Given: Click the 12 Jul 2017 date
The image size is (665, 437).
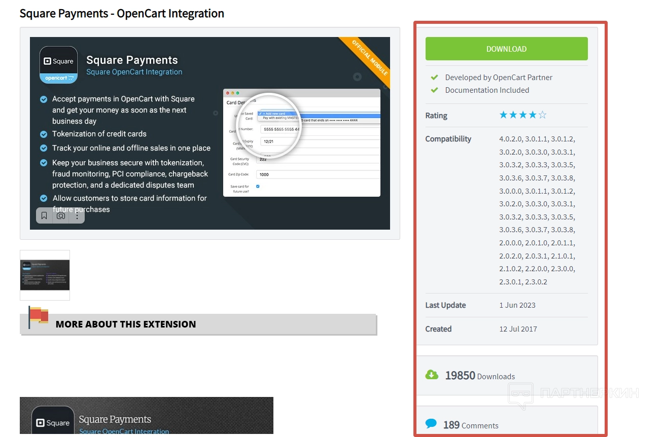Looking at the screenshot, I should (x=518, y=329).
